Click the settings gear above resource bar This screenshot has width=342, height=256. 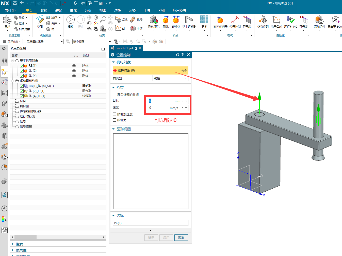click(4, 48)
